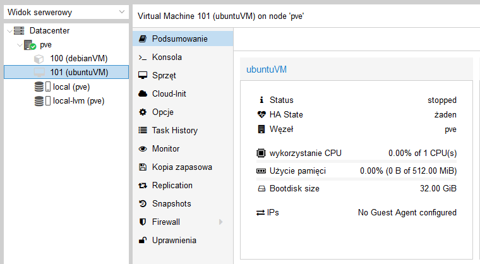
Task: Open the Konsola console tab
Action: pyautogui.click(x=167, y=57)
